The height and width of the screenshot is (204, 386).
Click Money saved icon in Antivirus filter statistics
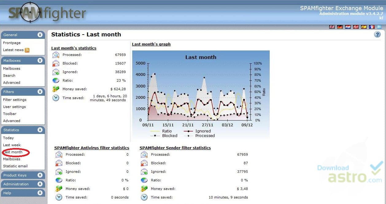[x=59, y=189]
